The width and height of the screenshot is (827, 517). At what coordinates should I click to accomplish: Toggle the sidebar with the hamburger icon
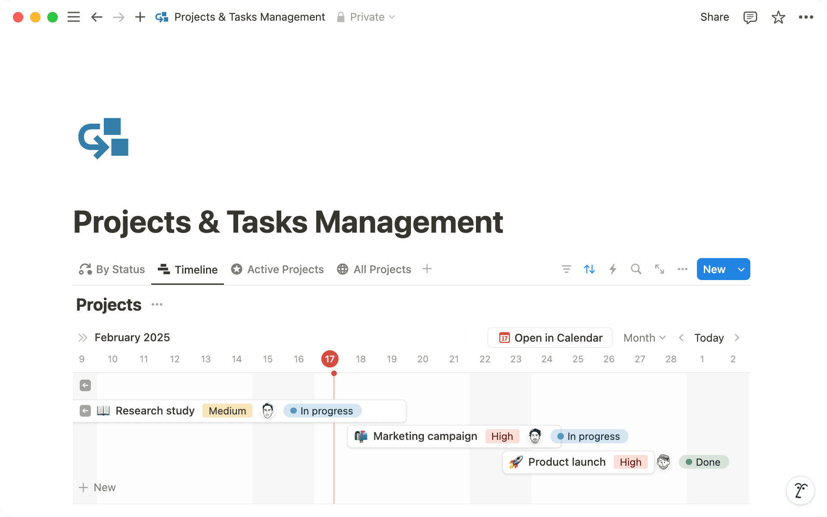tap(74, 17)
